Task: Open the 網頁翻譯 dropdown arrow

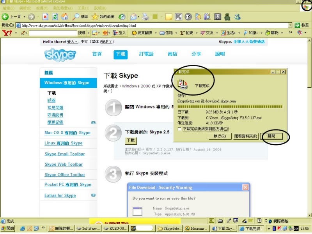Action: [156, 33]
